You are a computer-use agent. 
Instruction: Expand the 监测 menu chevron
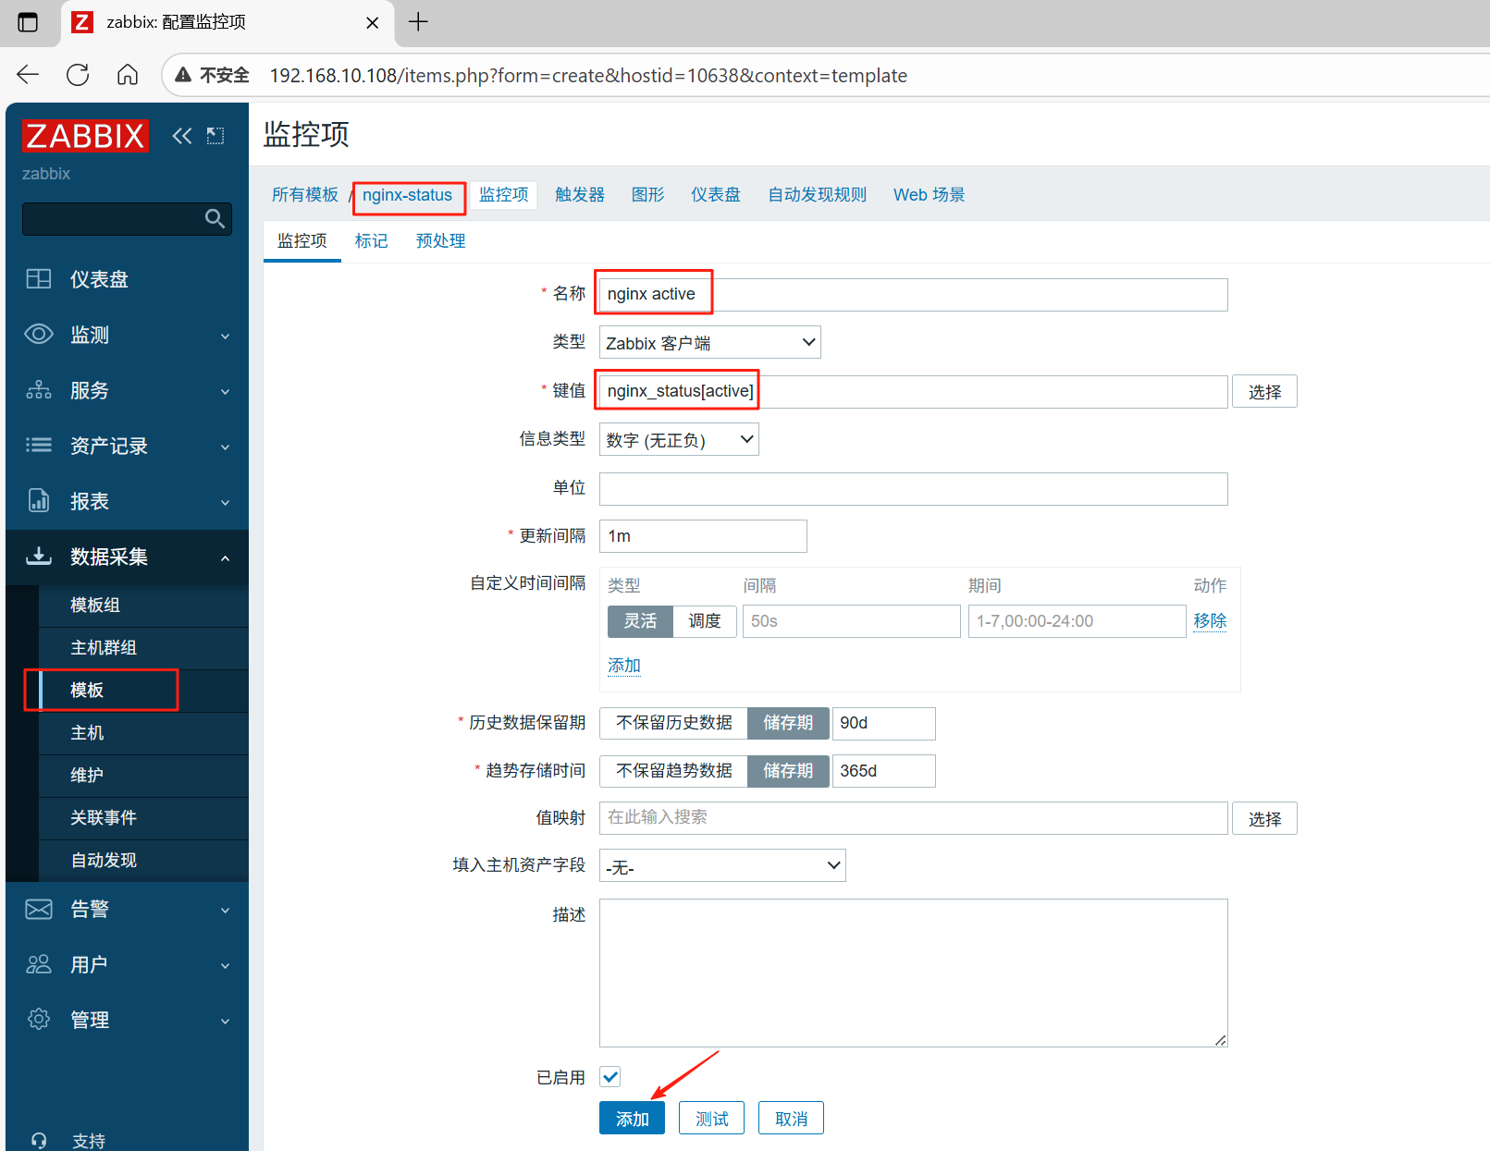click(x=226, y=336)
